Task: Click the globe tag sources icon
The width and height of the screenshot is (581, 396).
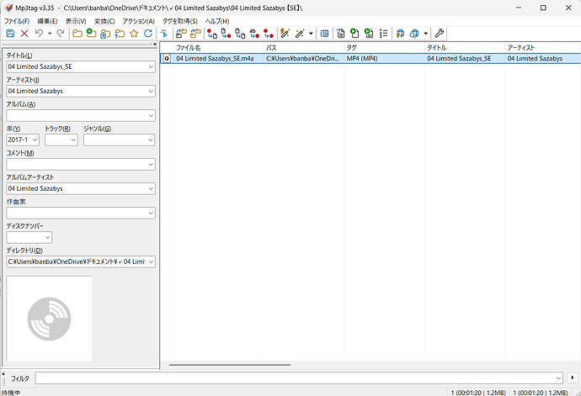Action: [x=414, y=34]
